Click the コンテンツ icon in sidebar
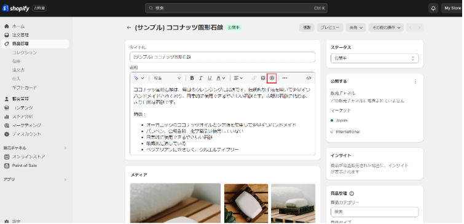The image size is (464, 224). pyautogui.click(x=7, y=108)
